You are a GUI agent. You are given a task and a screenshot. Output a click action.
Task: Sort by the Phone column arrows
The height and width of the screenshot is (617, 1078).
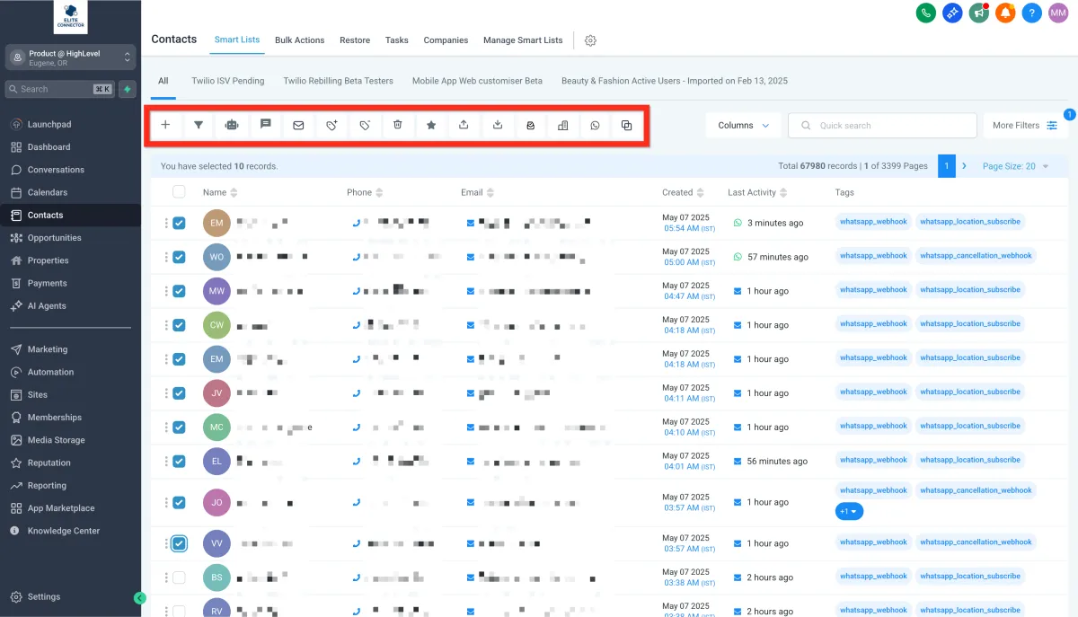click(379, 192)
